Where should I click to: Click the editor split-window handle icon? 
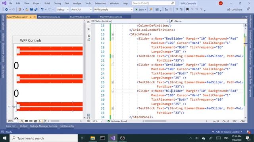[x=246, y=25]
